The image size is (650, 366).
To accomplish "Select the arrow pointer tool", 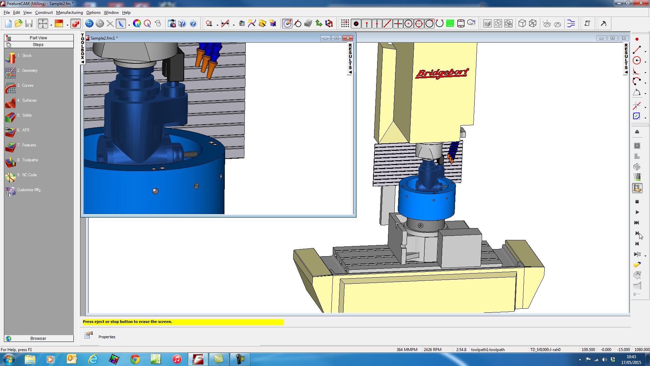I will (x=121, y=24).
